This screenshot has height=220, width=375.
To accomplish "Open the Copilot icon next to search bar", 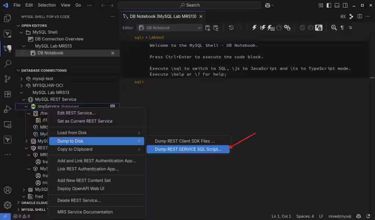I will (268, 5).
